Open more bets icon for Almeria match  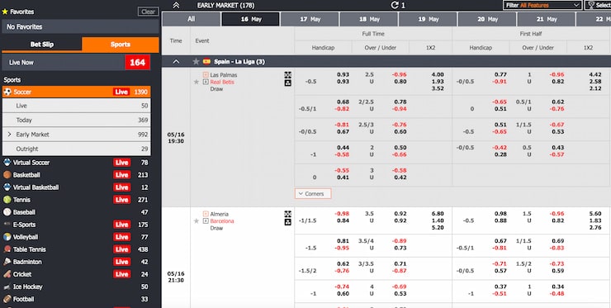point(287,214)
